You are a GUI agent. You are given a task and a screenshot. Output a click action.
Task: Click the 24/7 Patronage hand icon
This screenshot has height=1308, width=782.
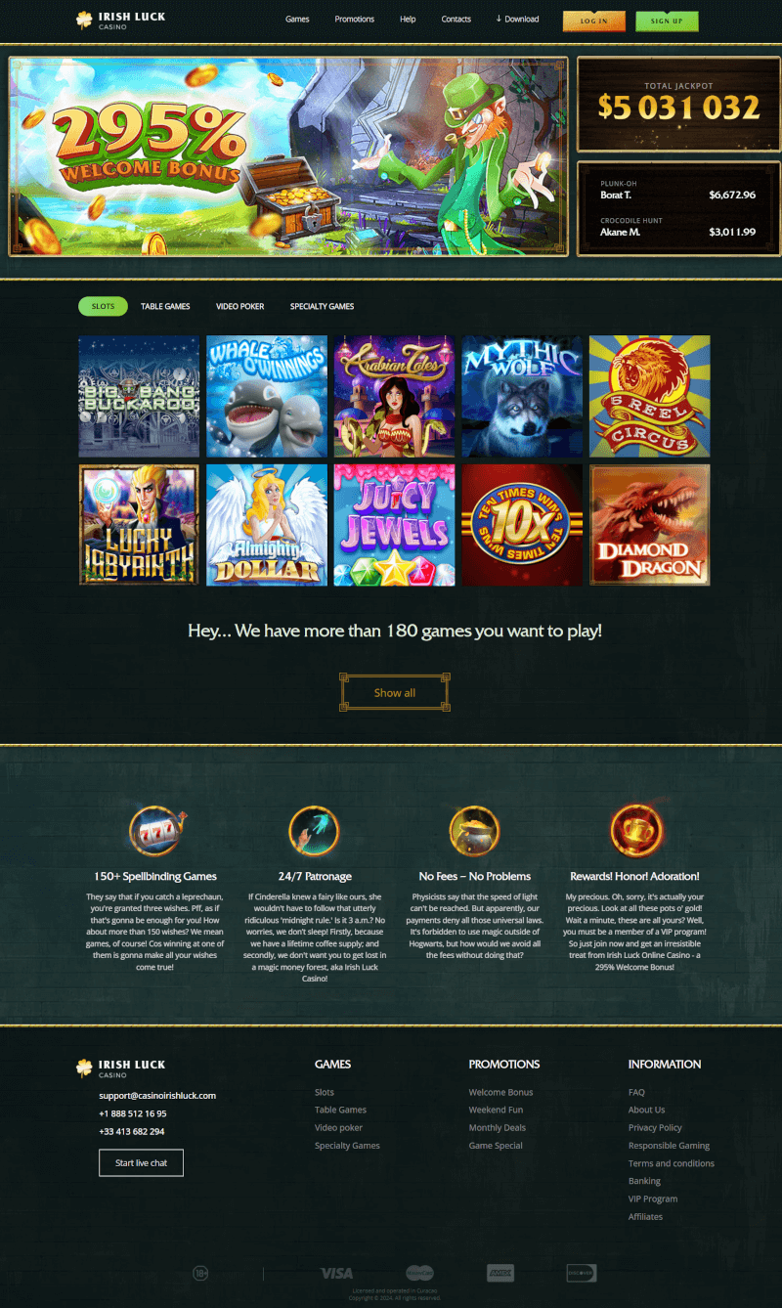pos(314,831)
